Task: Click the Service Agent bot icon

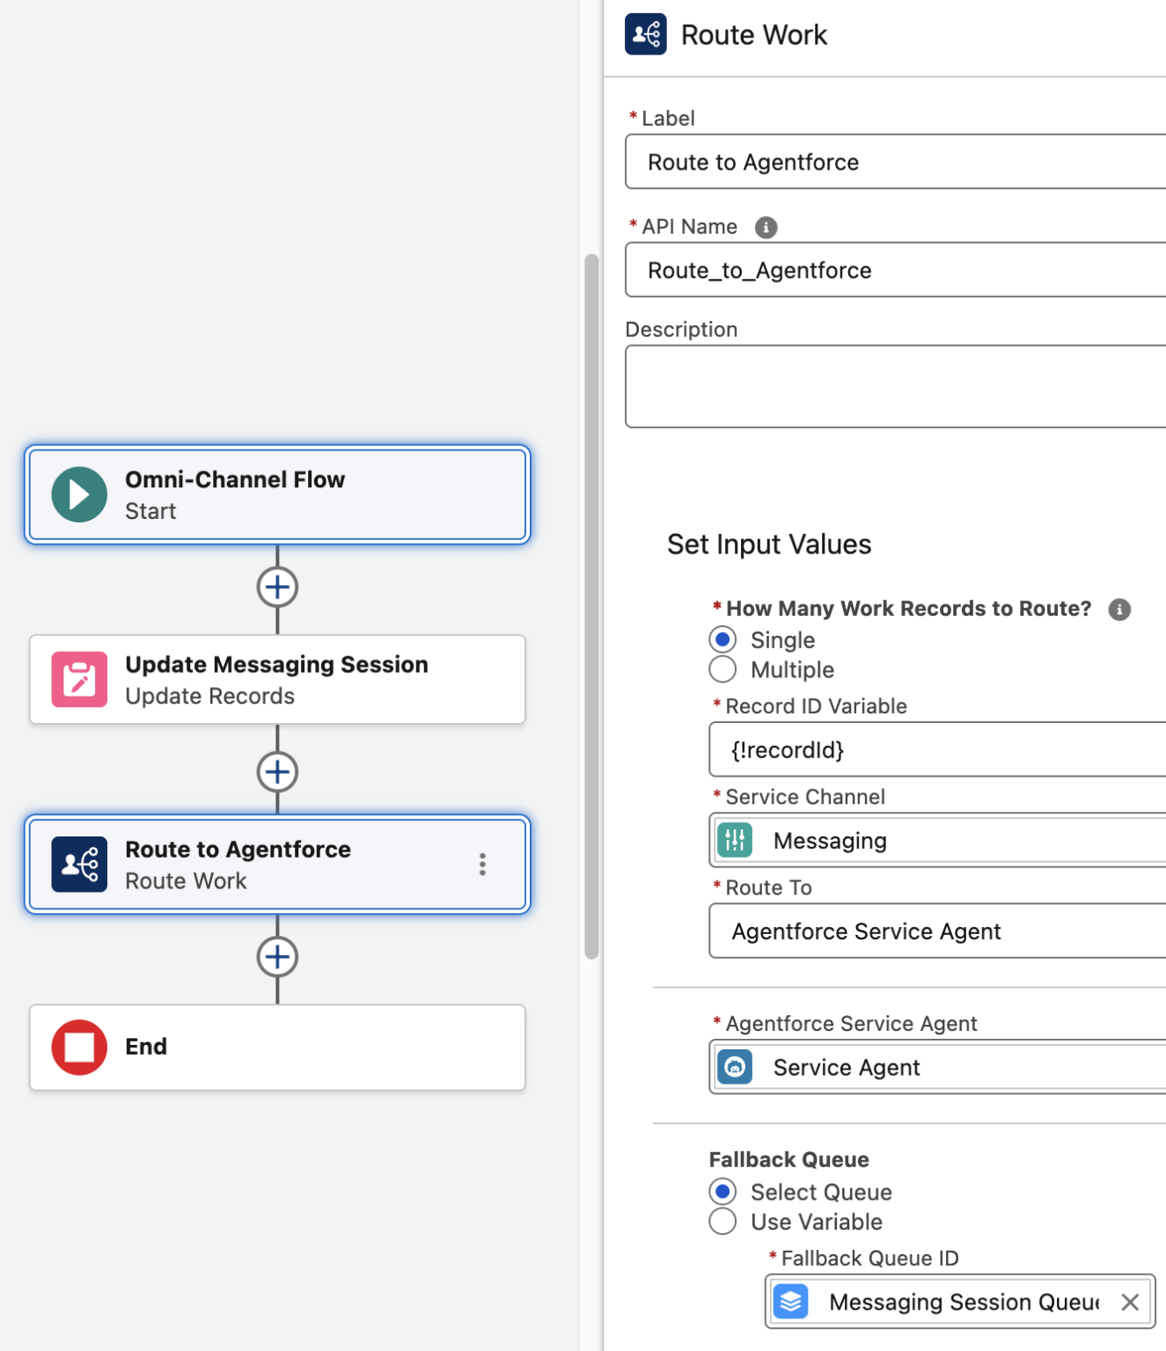Action: [x=735, y=1067]
